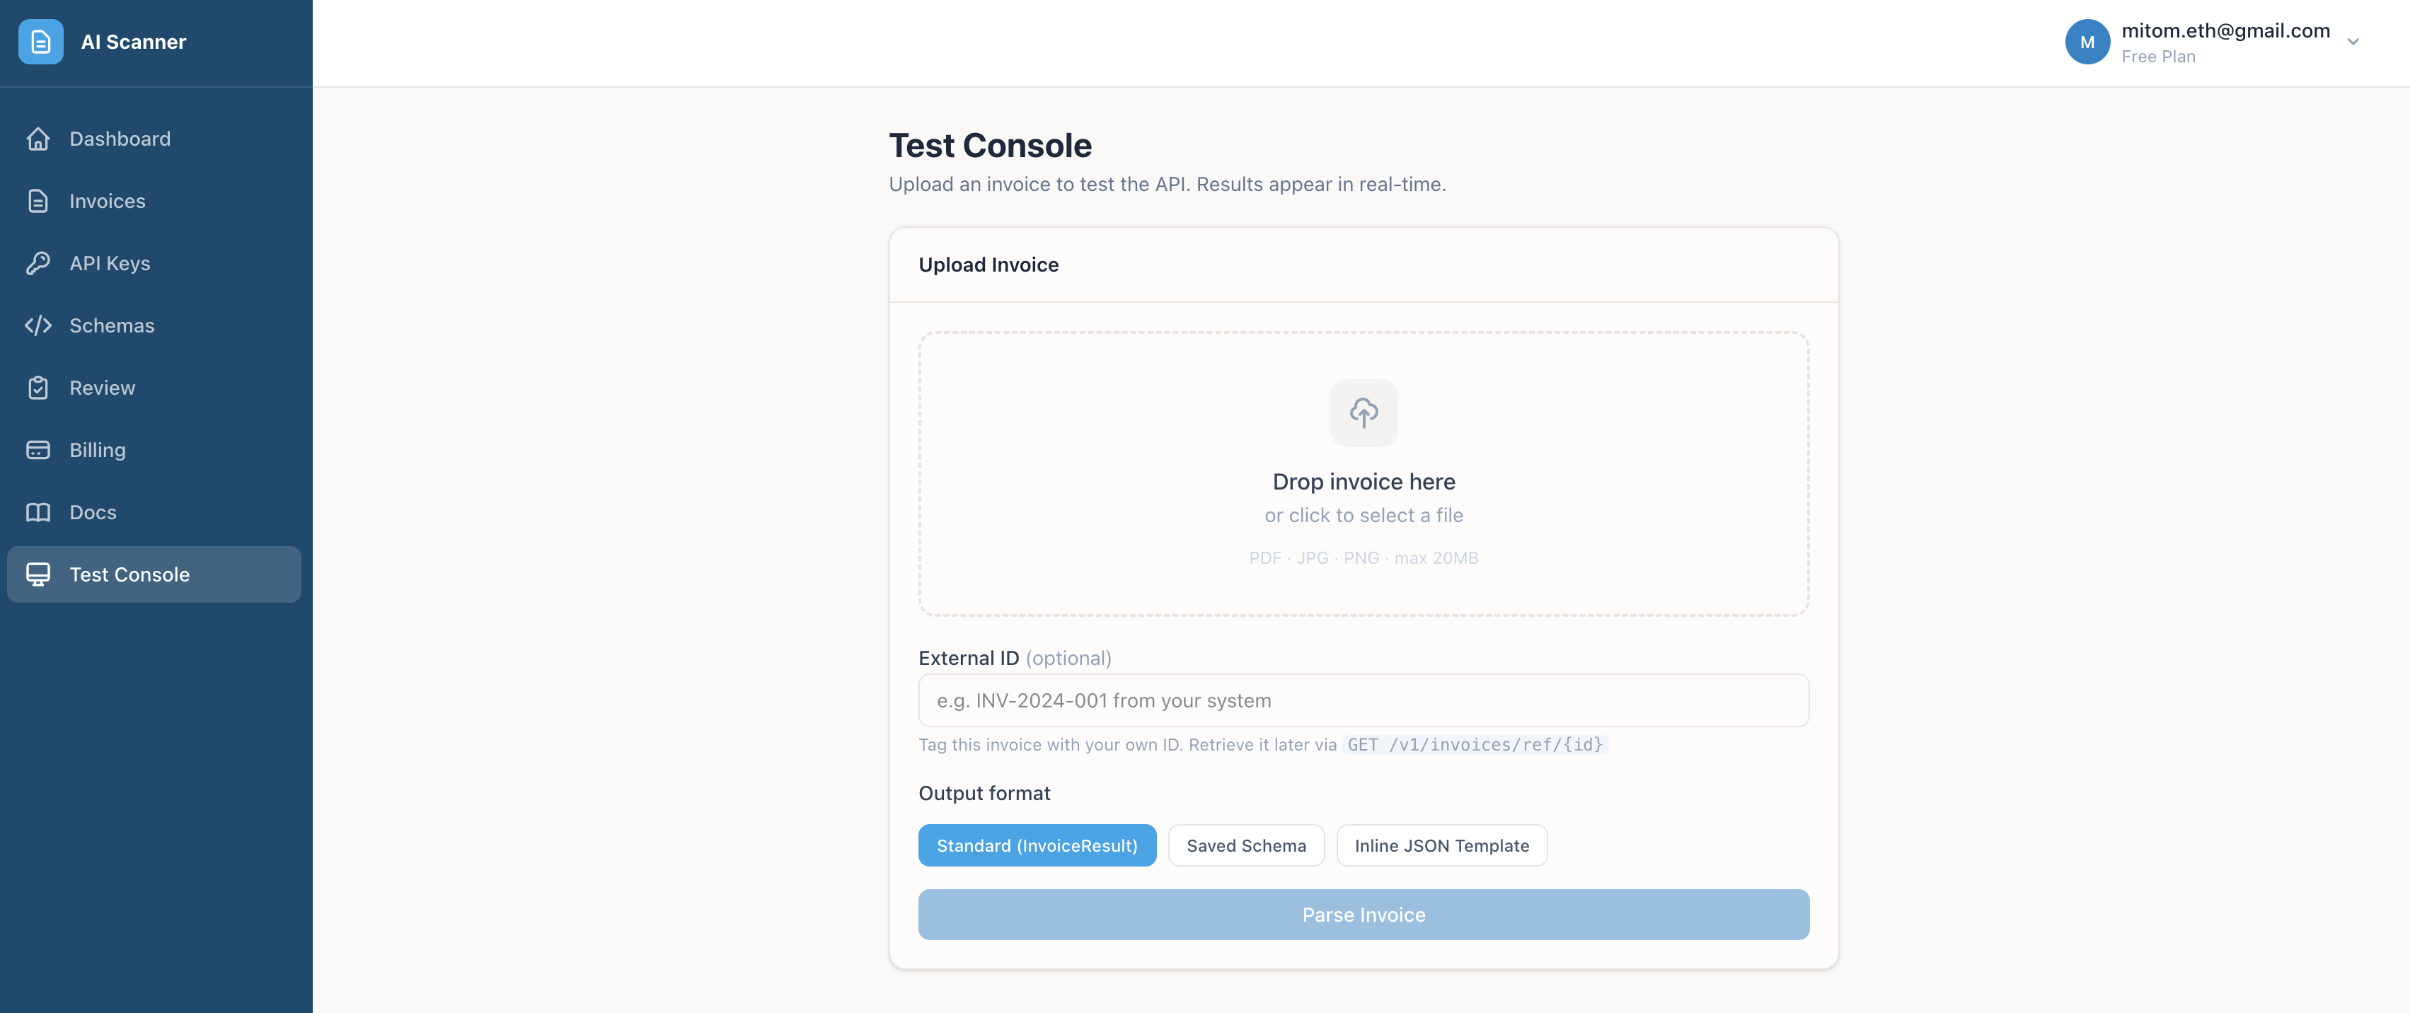
Task: Navigate to the Invoices page
Action: [107, 200]
